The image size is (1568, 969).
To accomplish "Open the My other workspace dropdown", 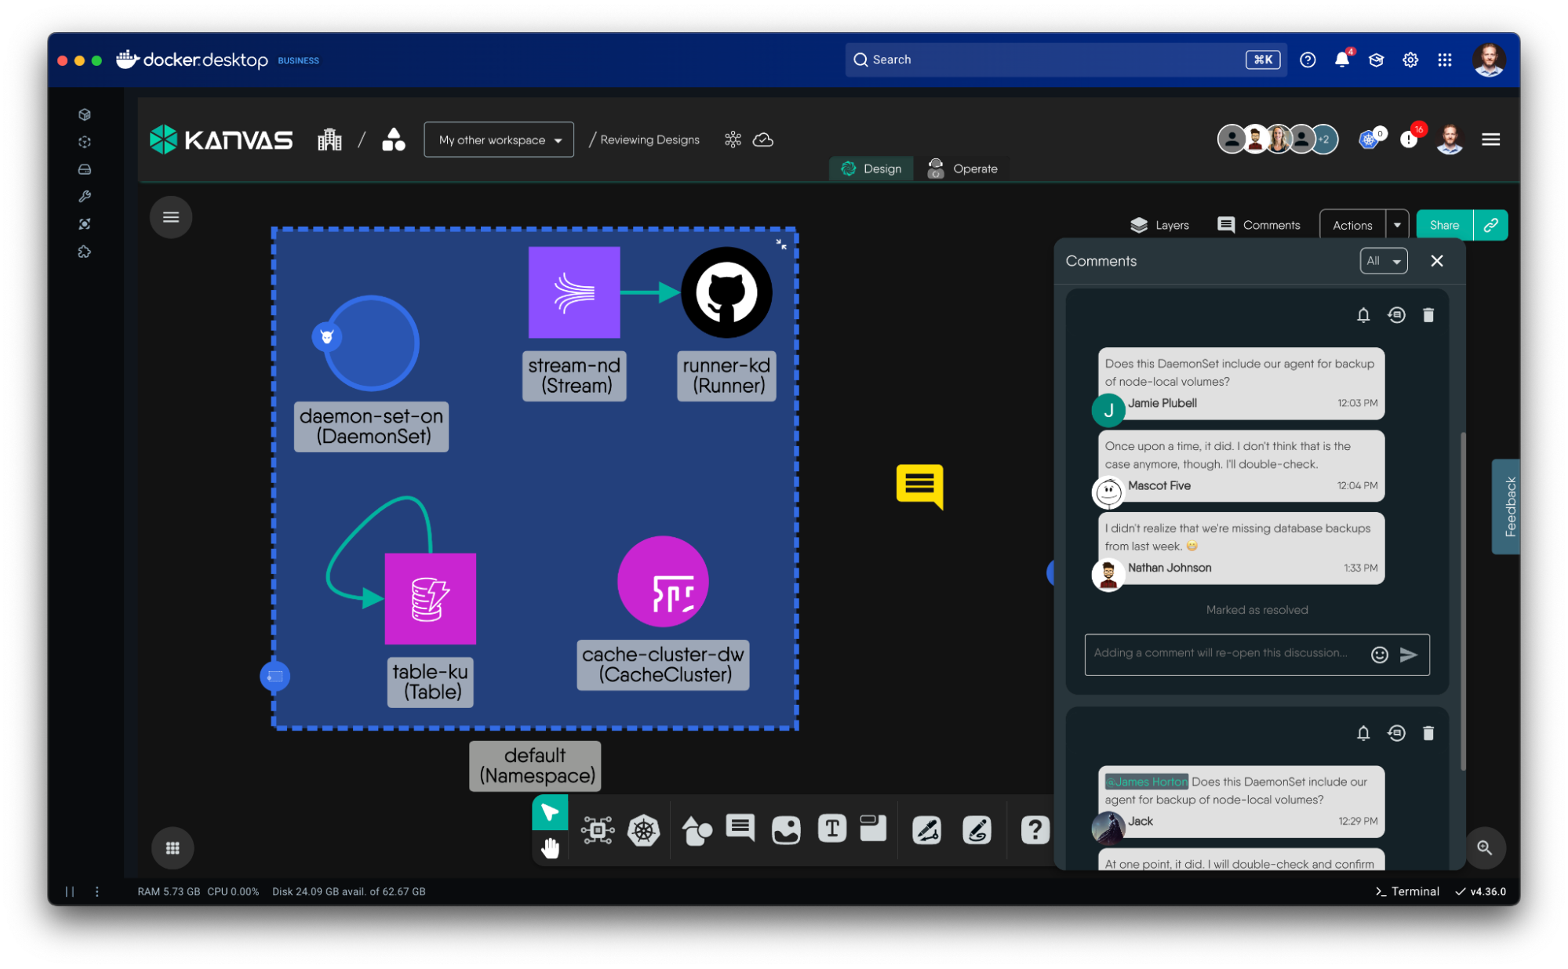I will click(499, 140).
